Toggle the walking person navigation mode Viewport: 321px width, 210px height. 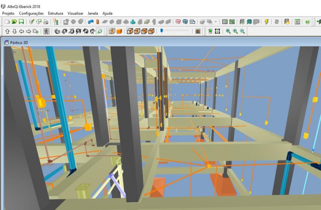(47, 32)
